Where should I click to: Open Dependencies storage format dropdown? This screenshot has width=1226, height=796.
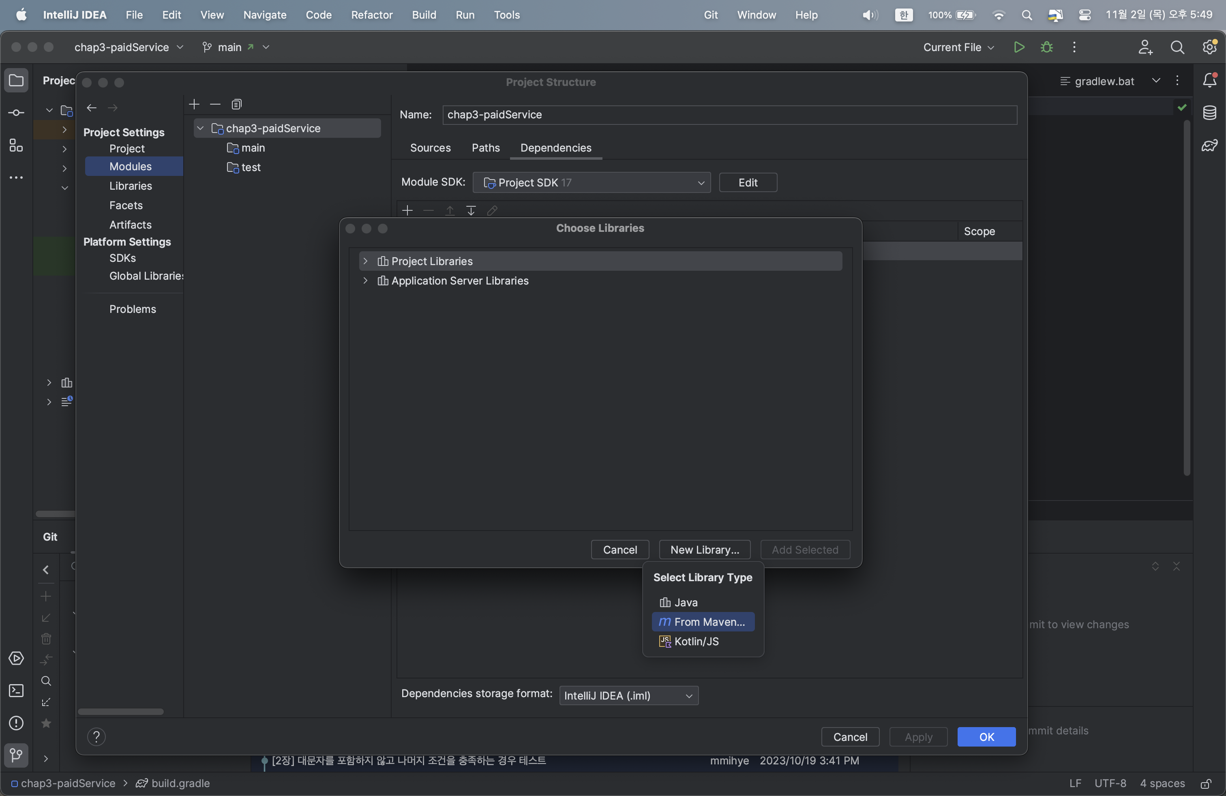[628, 695]
